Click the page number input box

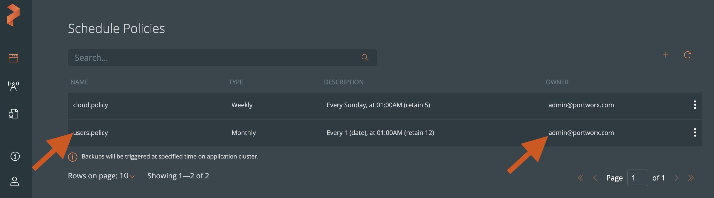(x=637, y=178)
